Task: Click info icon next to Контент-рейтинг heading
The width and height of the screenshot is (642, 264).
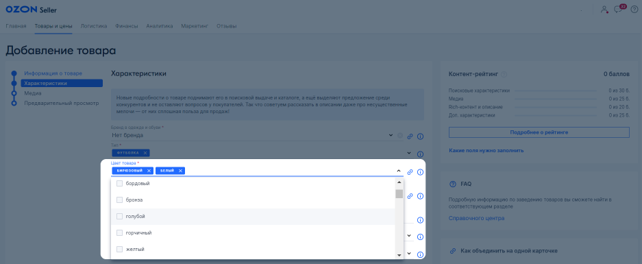Action: click(x=504, y=75)
